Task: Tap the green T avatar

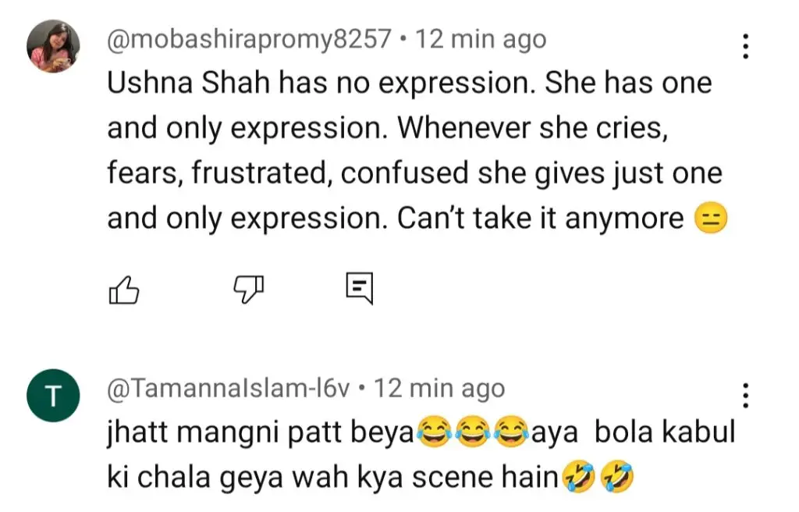Action: [53, 396]
